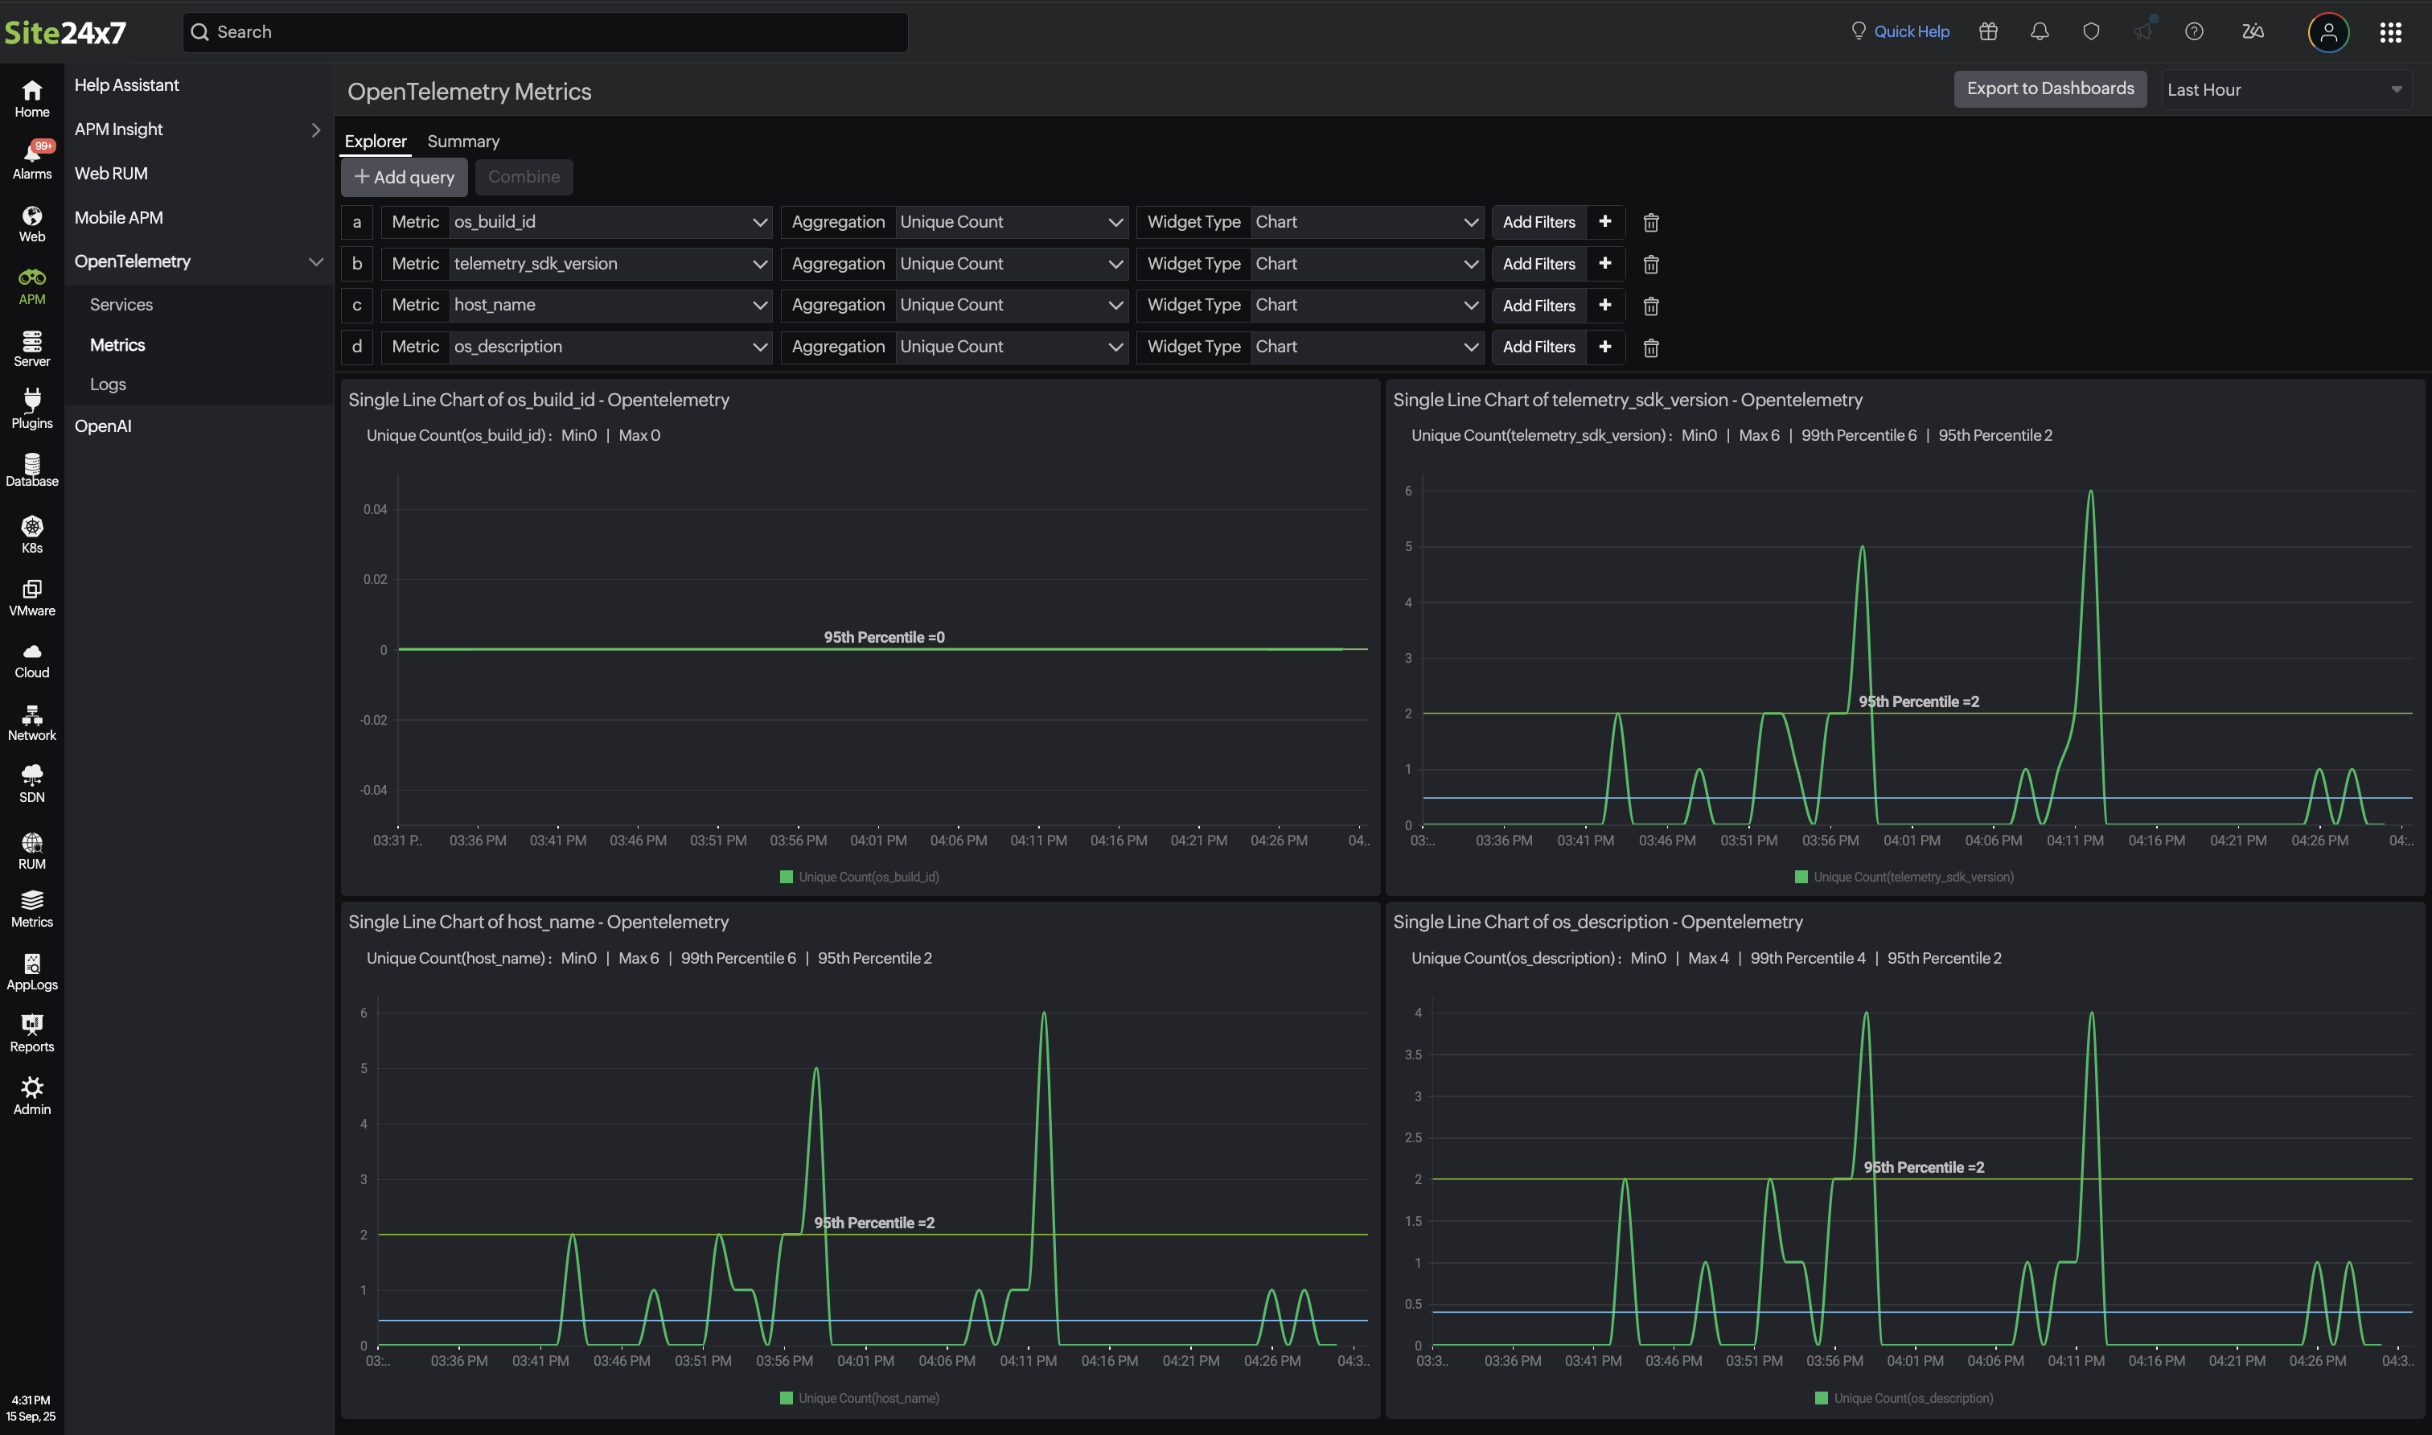2432x1435 pixels.
Task: Switch to the Summary tab
Action: [463, 142]
